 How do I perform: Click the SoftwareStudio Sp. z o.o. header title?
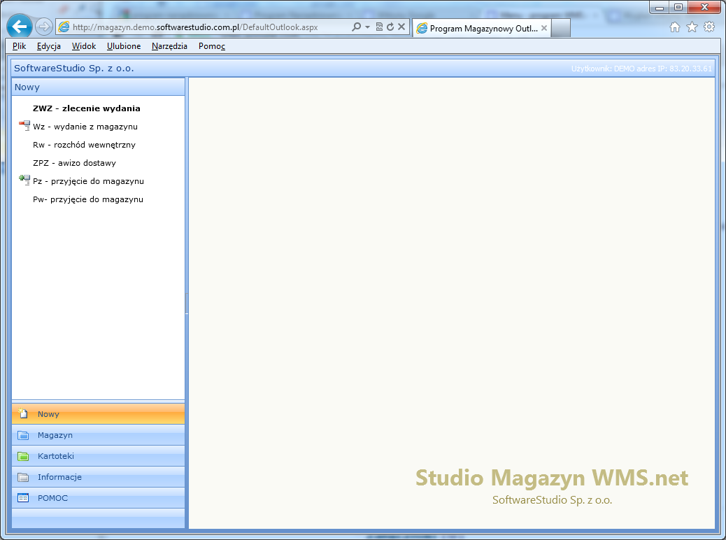point(73,68)
